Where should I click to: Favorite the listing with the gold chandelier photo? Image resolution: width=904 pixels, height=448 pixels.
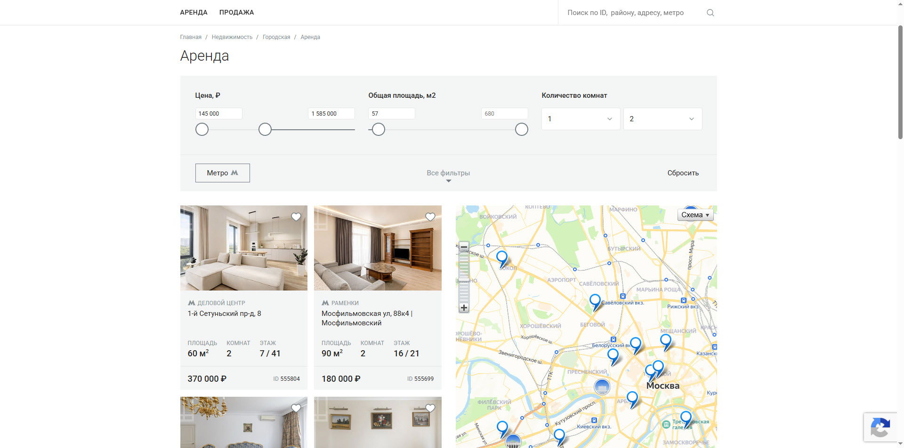pos(296,408)
